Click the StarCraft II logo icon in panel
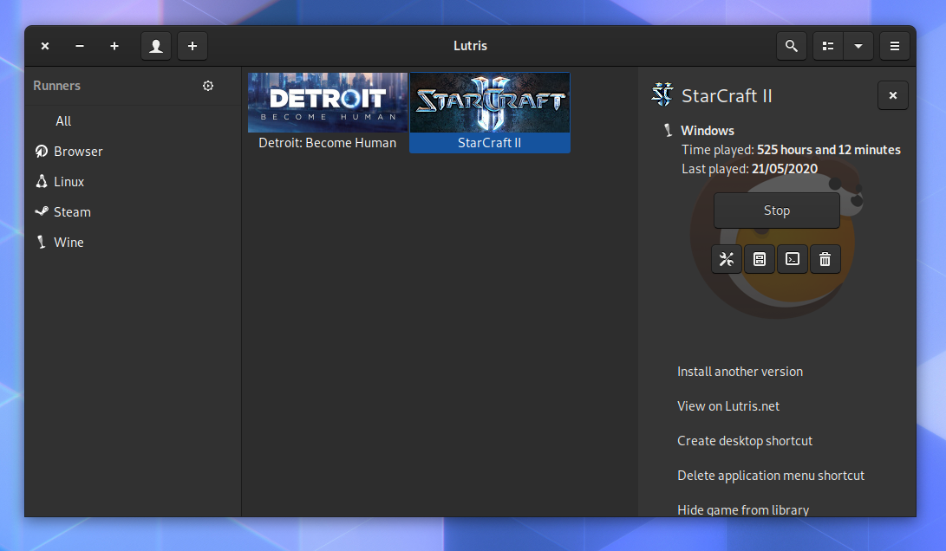 pos(662,94)
